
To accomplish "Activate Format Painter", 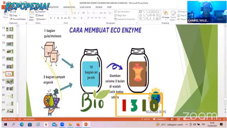I will click(x=18, y=19).
